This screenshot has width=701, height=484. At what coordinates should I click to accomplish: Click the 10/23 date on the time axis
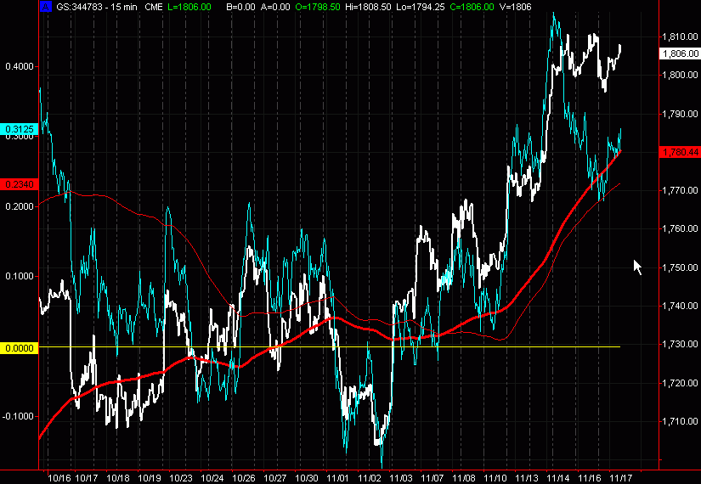point(181,478)
